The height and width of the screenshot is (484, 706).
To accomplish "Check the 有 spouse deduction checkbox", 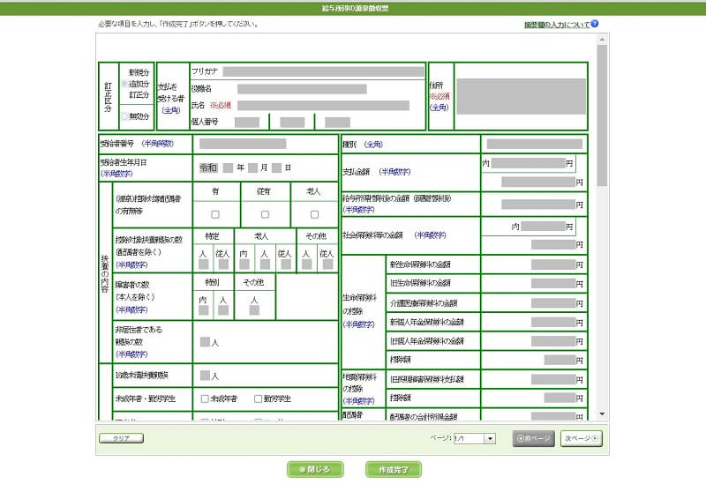I will pyautogui.click(x=215, y=214).
